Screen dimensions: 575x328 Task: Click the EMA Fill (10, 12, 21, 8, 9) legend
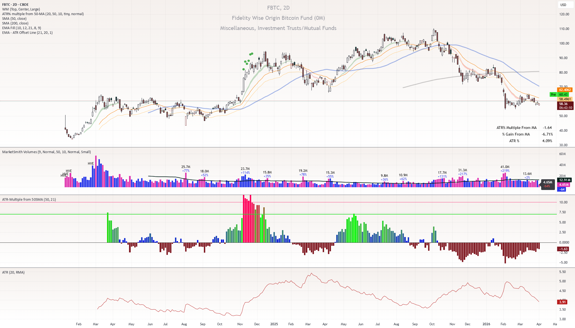coord(22,28)
